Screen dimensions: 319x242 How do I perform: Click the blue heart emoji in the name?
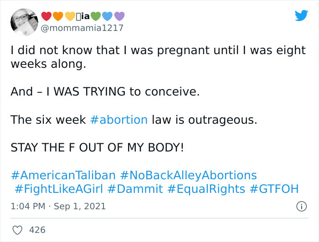pos(107,17)
